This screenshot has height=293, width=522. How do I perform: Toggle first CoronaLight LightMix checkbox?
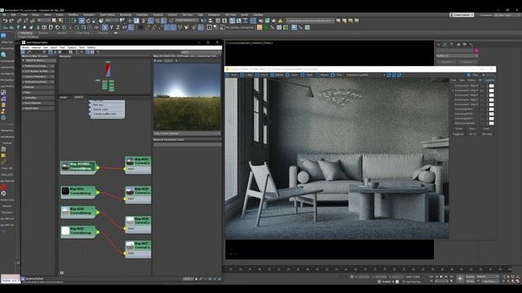click(453, 109)
